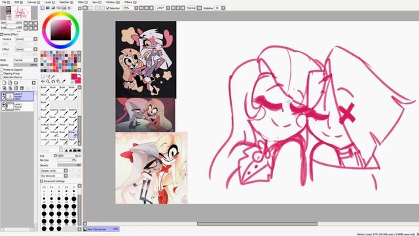Viewport: 419px width, 236px height.
Task: Select the rotate view tool
Action: click(x=53, y=81)
